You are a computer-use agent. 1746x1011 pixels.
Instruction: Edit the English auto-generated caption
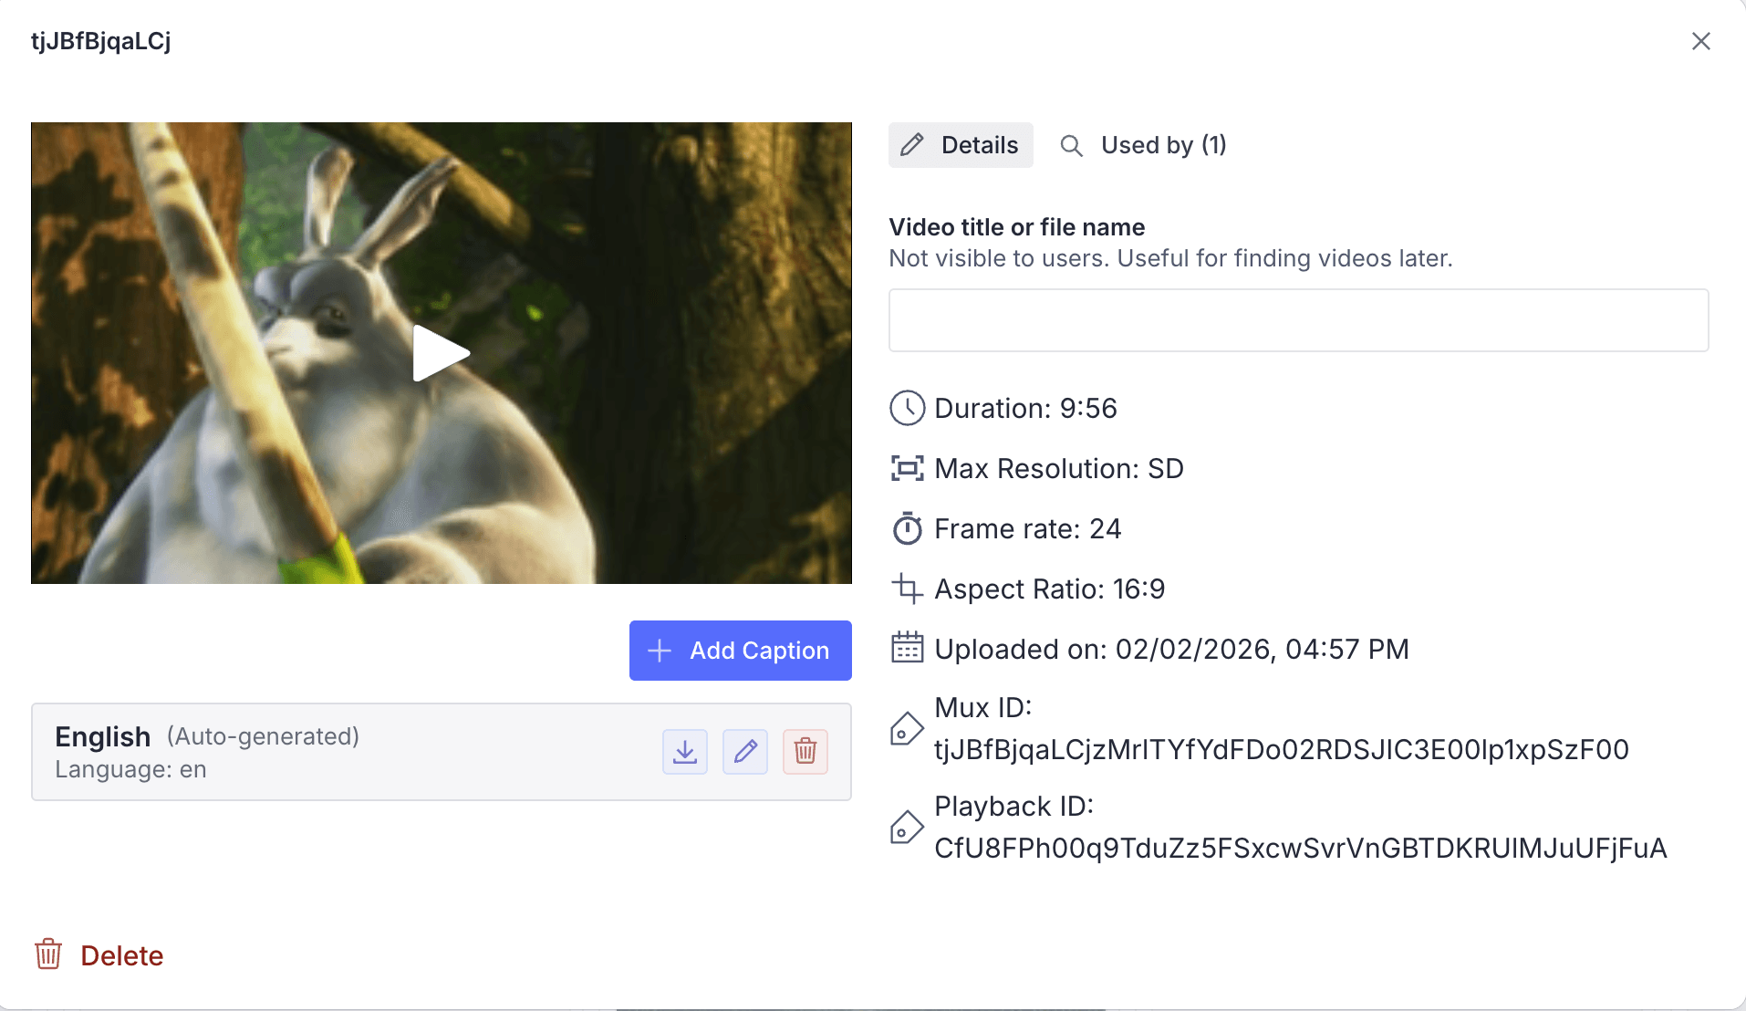tap(745, 752)
